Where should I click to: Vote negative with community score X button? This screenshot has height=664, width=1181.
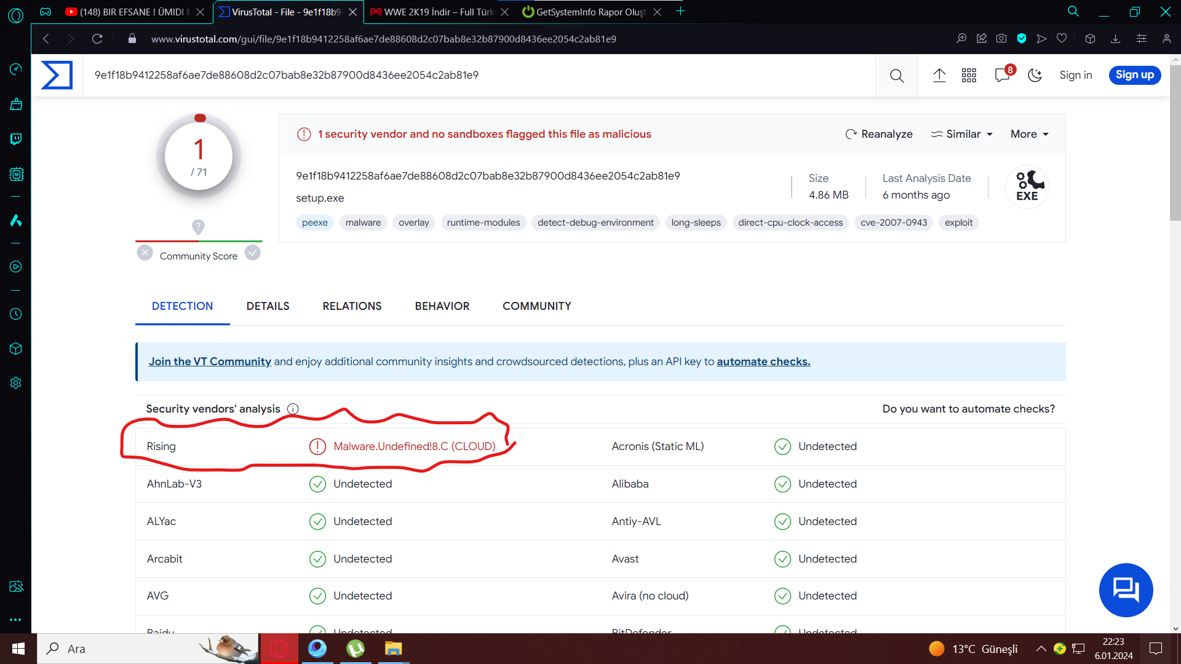145,253
